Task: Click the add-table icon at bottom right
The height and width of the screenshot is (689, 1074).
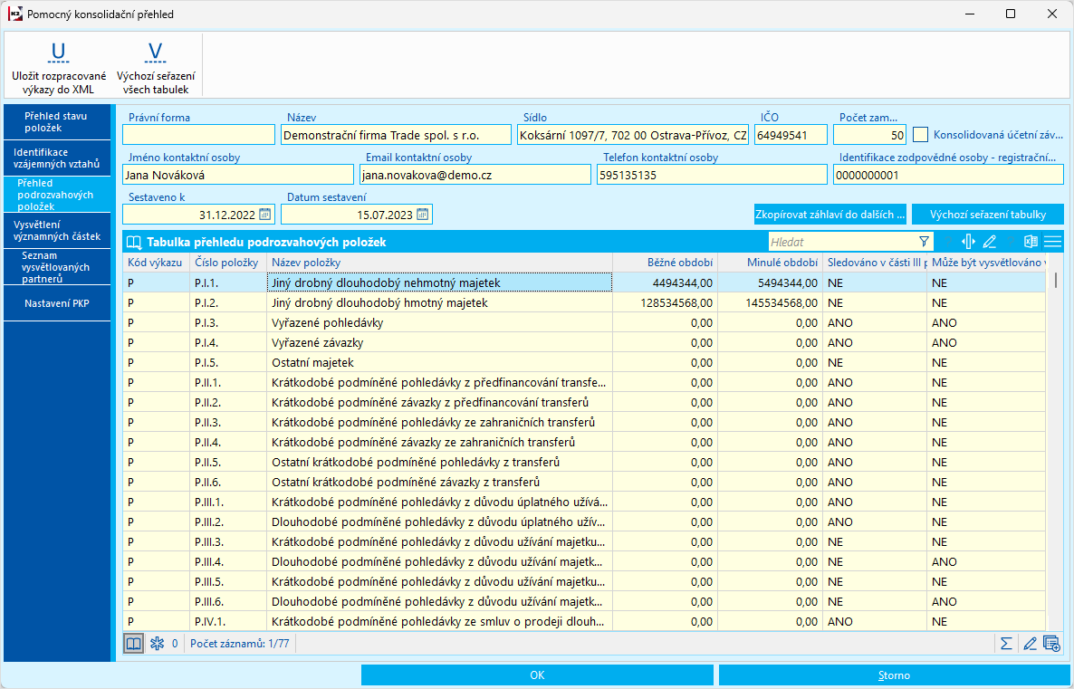Action: point(1051,644)
